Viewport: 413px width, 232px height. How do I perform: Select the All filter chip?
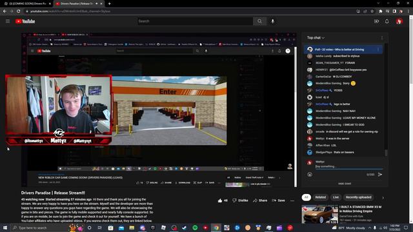[x=306, y=197]
